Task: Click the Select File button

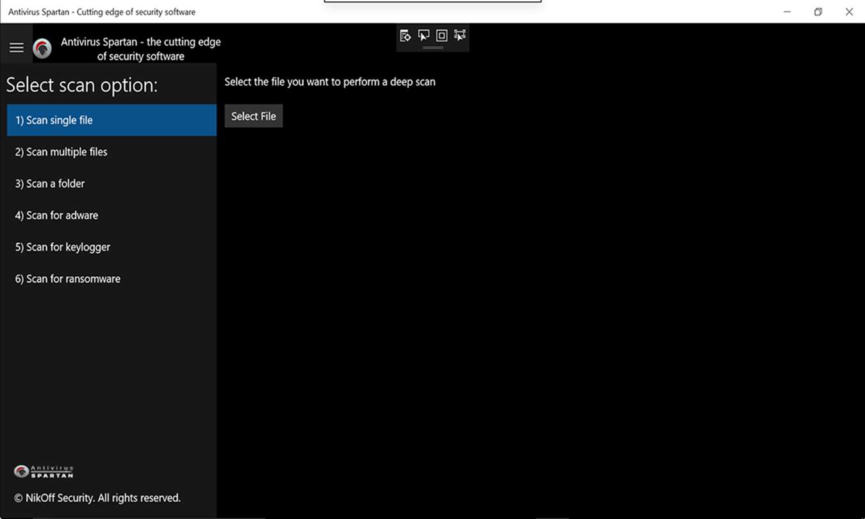Action: [254, 116]
